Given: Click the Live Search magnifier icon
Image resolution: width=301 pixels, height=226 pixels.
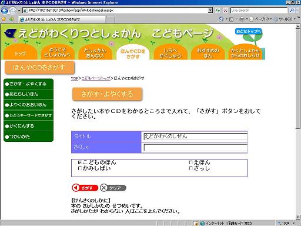Looking at the screenshot, I should (x=292, y=10).
